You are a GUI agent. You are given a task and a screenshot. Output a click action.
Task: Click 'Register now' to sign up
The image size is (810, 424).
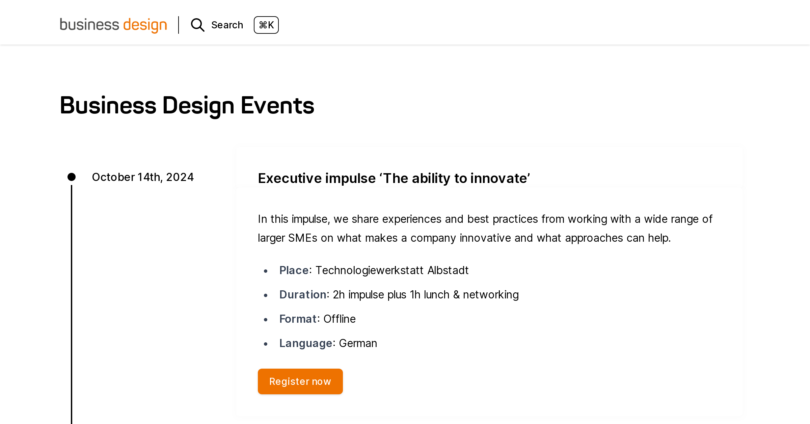pyautogui.click(x=300, y=381)
